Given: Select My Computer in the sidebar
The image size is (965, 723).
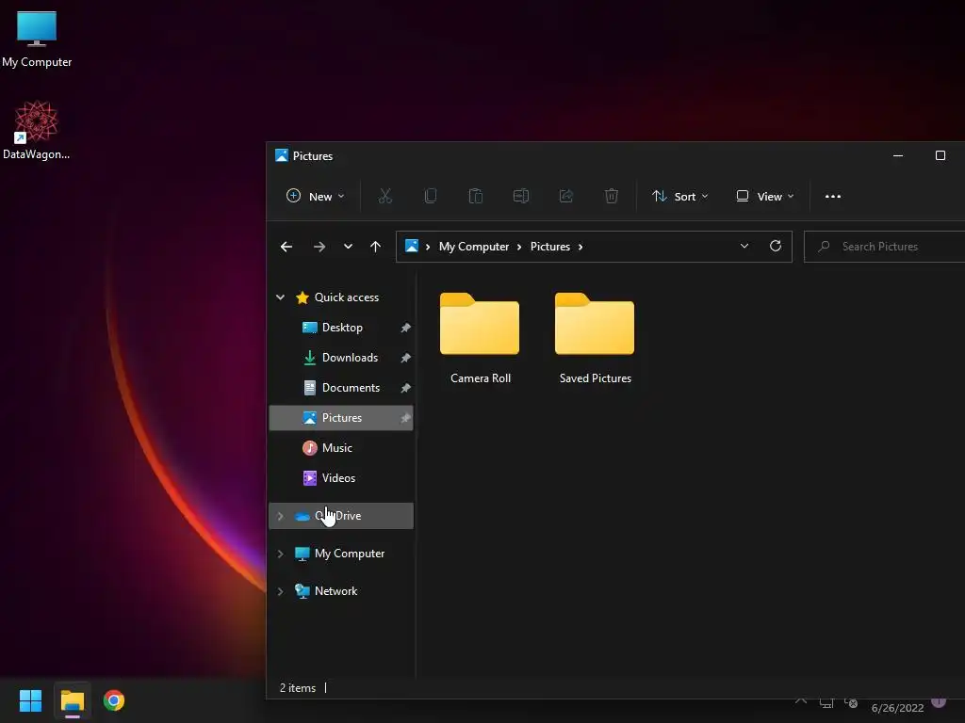Looking at the screenshot, I should pyautogui.click(x=350, y=554).
